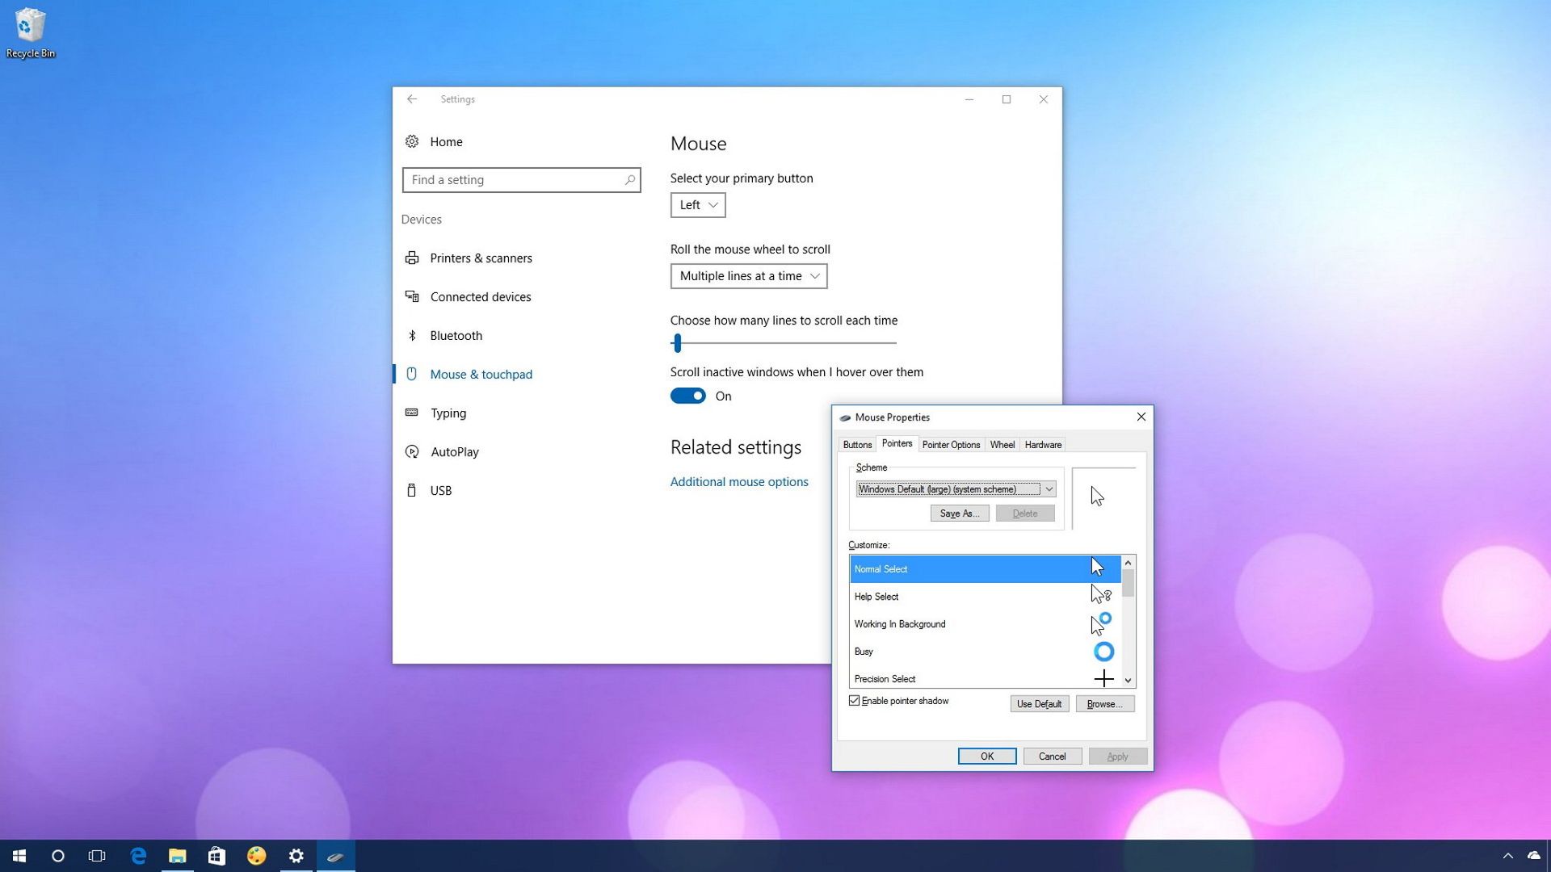The width and height of the screenshot is (1551, 872).
Task: Switch to the Pointer Options tab
Action: click(x=951, y=444)
